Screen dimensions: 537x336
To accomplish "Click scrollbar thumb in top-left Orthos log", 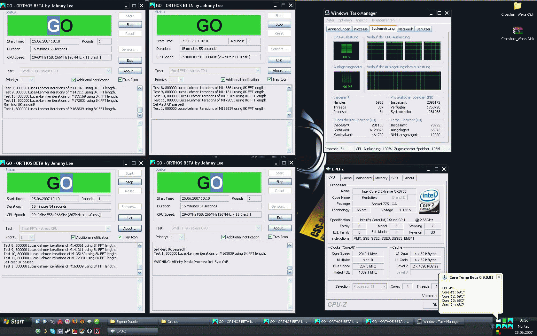I will pos(140,110).
